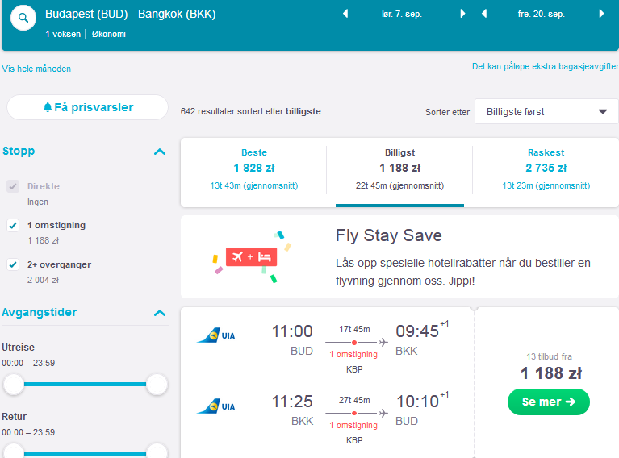Click UIA airline logo on return flight
The image size is (619, 458).
click(216, 406)
